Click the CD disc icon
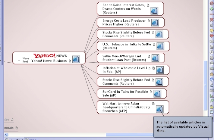 212,52
